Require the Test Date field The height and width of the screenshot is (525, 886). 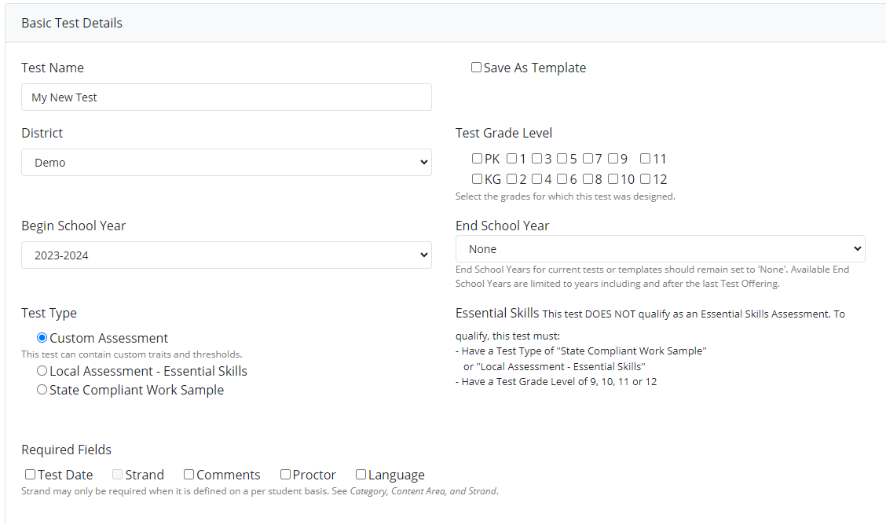pyautogui.click(x=31, y=475)
